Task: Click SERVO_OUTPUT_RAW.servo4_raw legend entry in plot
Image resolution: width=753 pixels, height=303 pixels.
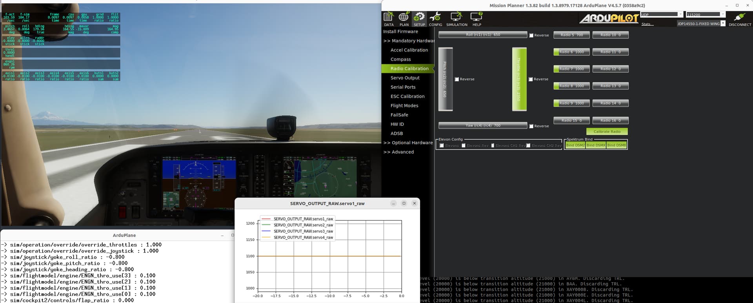Action: [297, 238]
